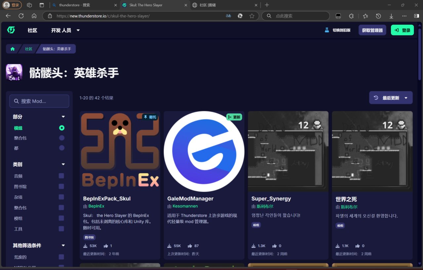Click the like icon on Super_Synergy card
Screen dimensions: 423x270
click(x=274, y=246)
